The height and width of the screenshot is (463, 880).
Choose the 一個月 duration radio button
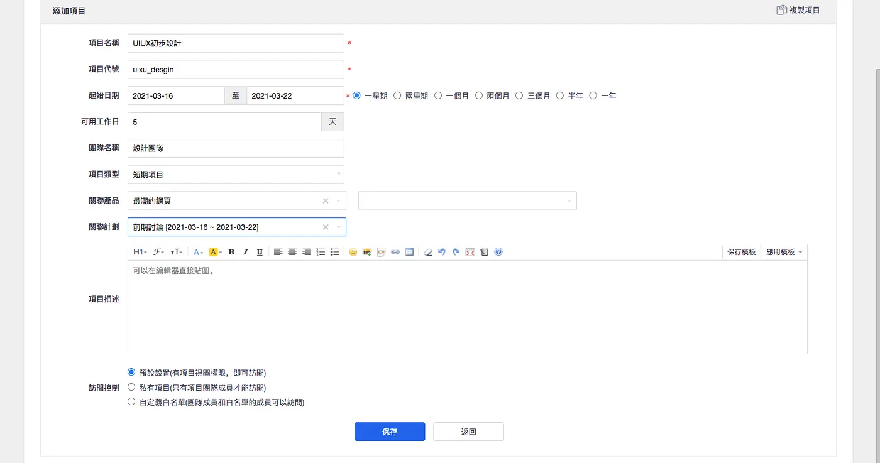click(x=438, y=95)
